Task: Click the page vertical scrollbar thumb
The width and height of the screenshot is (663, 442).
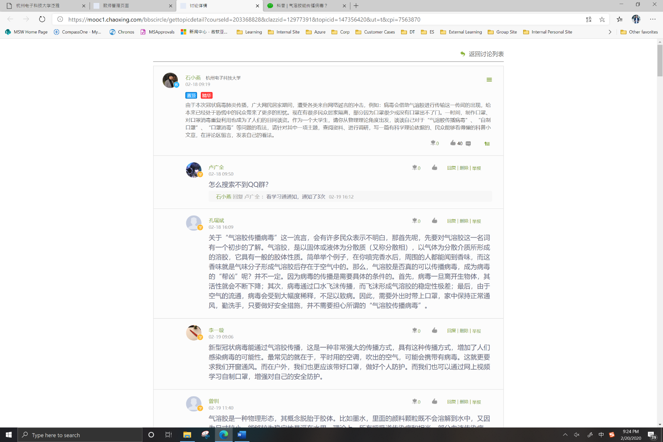Action: click(660, 61)
